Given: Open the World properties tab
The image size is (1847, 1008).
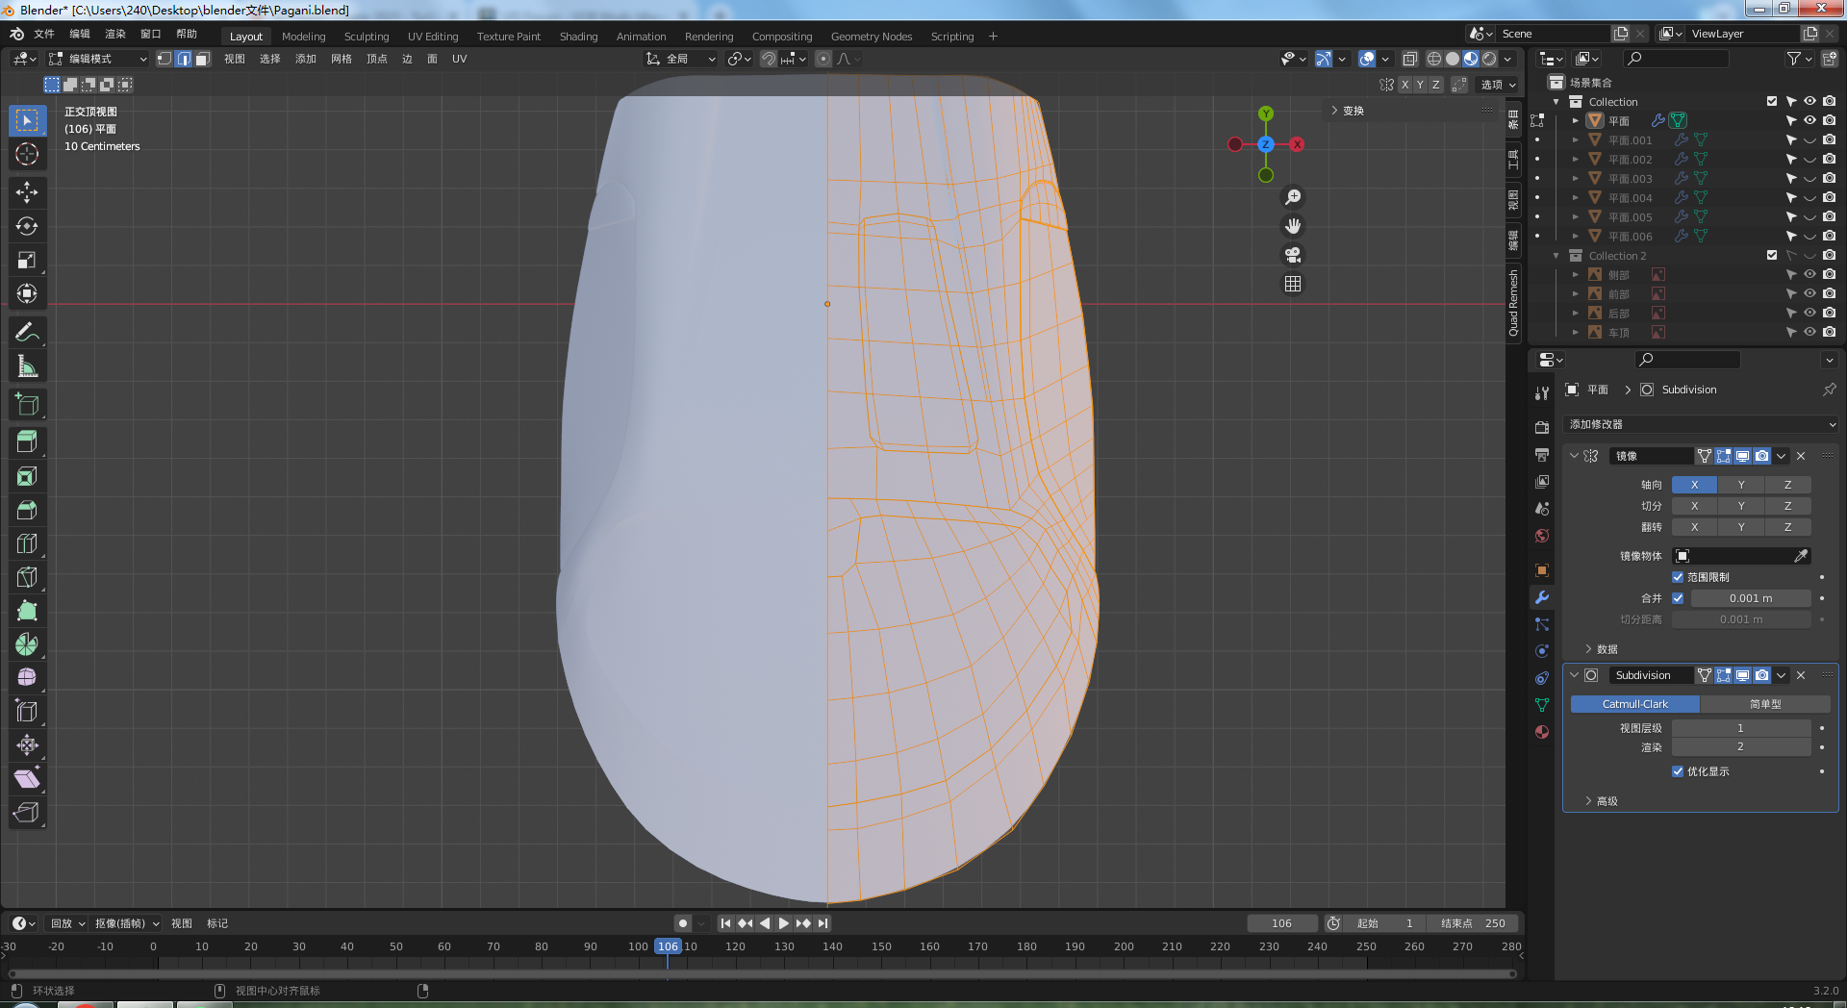Looking at the screenshot, I should click(x=1542, y=536).
